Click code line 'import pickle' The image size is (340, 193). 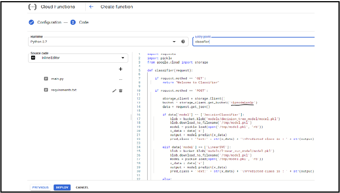pyautogui.click(x=160, y=58)
